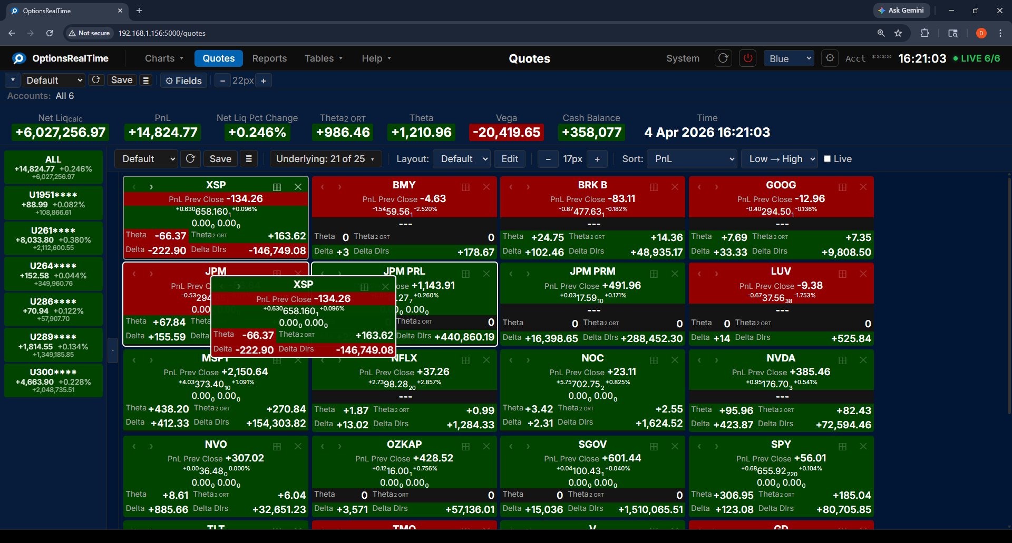Click the reload icon left of Underlying-row Save

[x=191, y=159]
